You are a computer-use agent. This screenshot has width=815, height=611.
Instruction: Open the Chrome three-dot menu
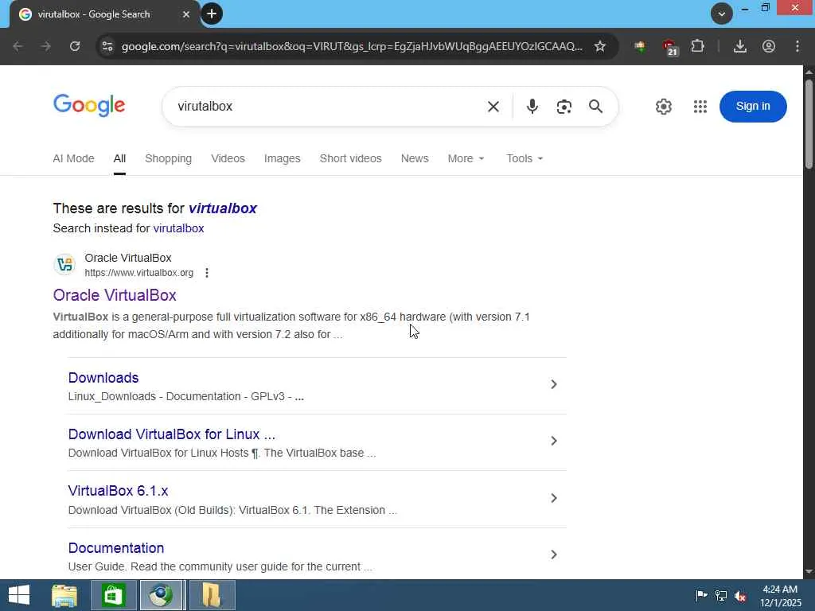797,46
